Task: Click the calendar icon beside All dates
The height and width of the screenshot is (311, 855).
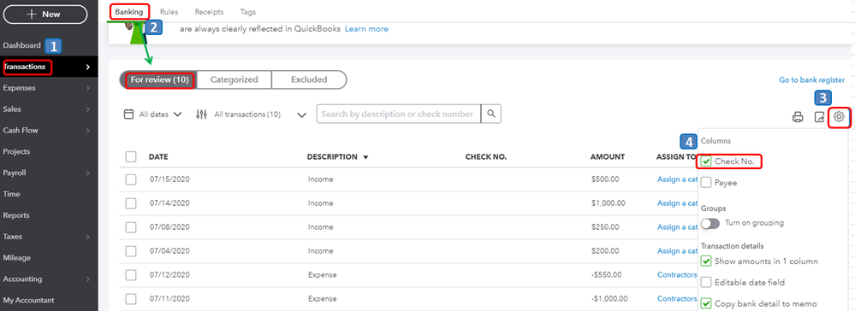Action: click(x=128, y=114)
